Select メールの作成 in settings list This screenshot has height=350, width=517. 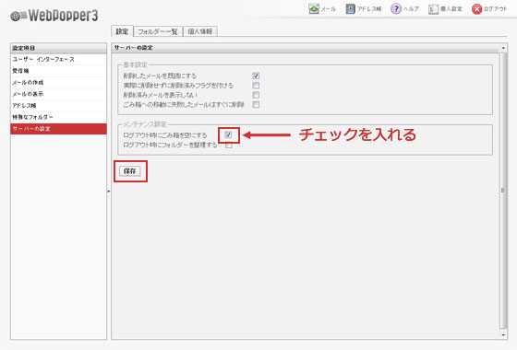[58, 82]
